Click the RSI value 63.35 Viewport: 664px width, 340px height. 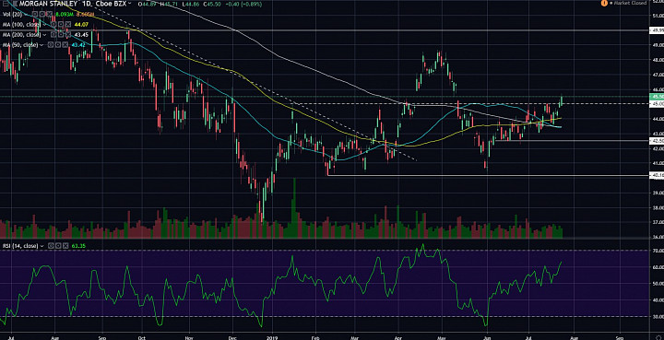point(78,246)
